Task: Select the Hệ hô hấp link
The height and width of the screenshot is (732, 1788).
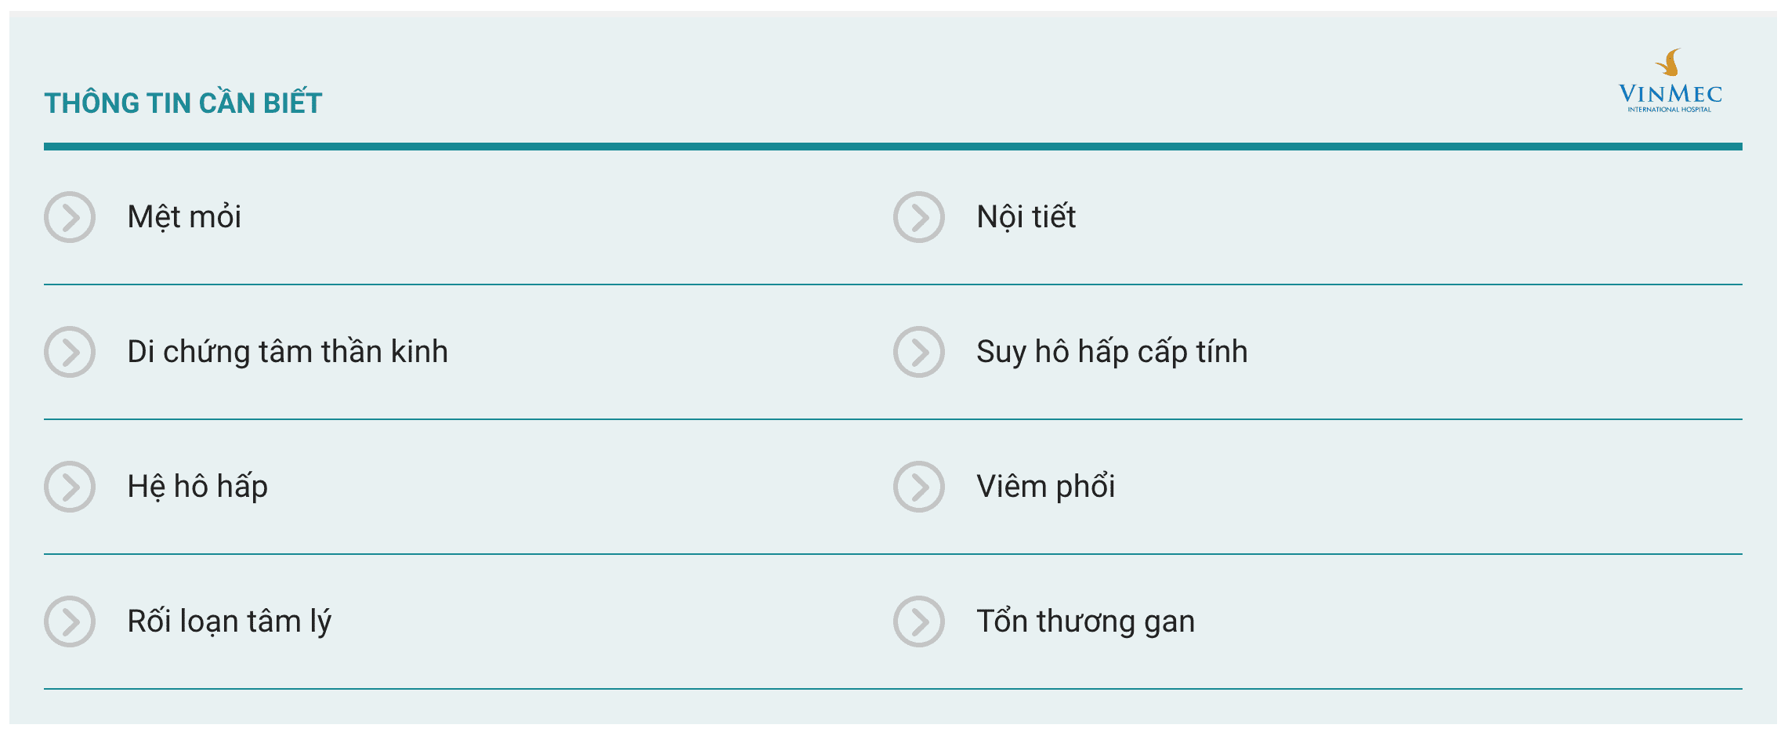Action: click(197, 487)
